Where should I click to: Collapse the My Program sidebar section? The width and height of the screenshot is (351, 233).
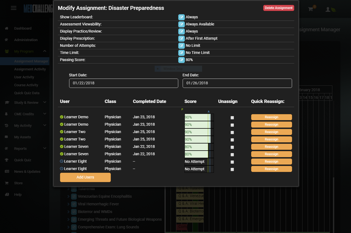click(x=45, y=51)
